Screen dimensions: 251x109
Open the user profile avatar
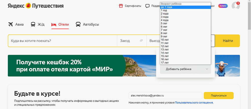(x=236, y=6)
